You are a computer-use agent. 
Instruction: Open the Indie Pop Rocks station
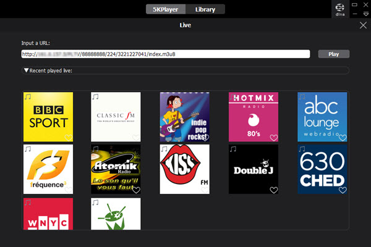(x=184, y=117)
